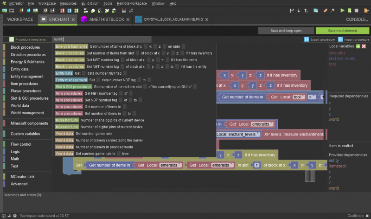
Task: Click the run server green document icon
Action: pyautogui.click(x=350, y=10)
